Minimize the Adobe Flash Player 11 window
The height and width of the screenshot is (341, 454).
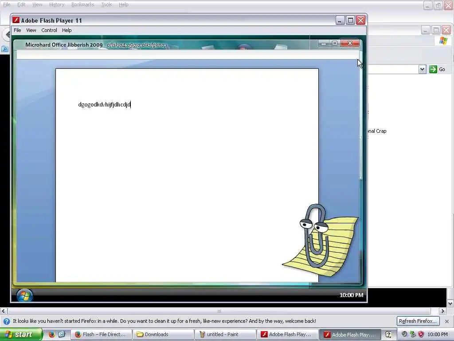coord(340,20)
